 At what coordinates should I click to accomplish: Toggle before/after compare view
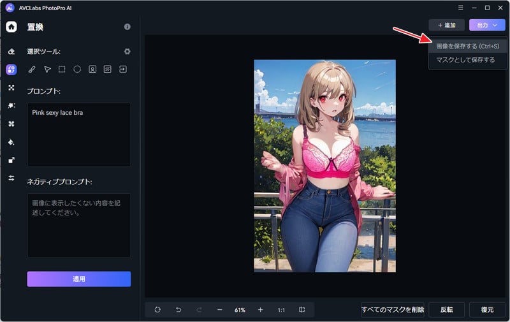click(302, 310)
